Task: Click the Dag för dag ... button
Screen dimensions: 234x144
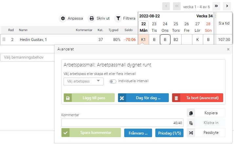Action: coord(143,98)
